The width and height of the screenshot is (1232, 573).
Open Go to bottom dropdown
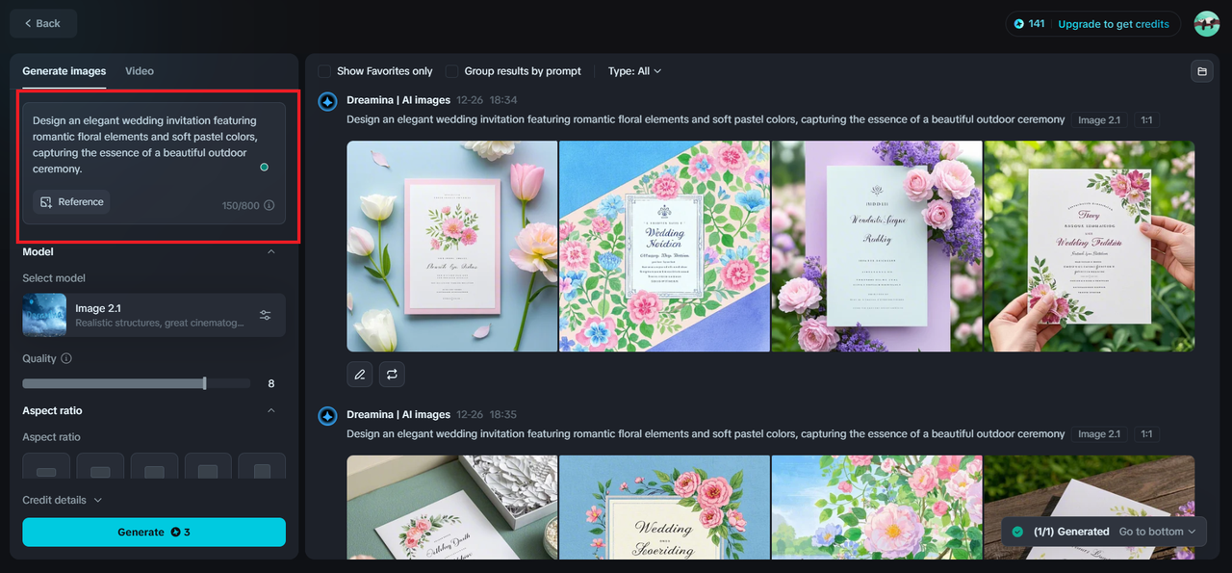pos(1158,532)
